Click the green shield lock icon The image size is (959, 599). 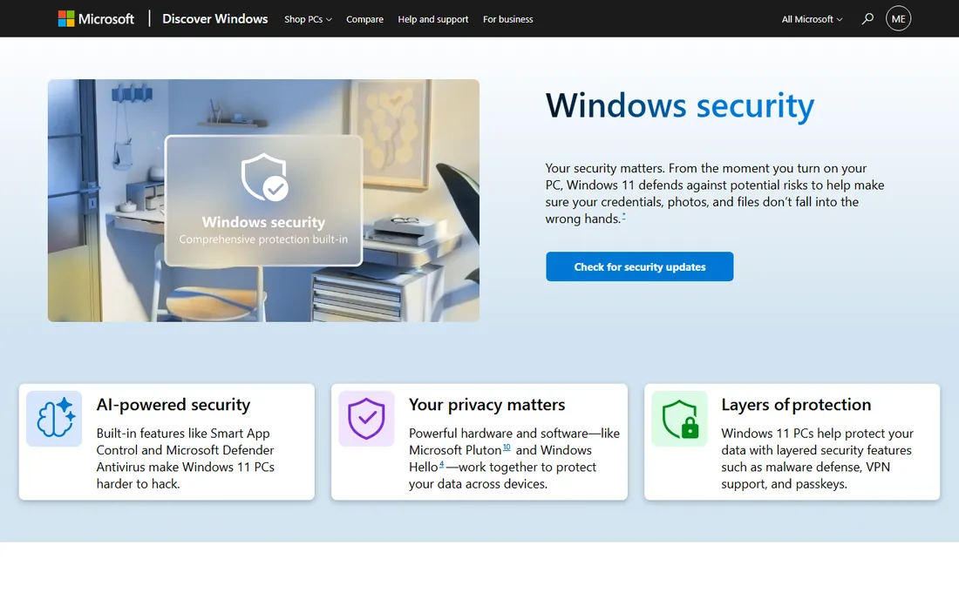pyautogui.click(x=679, y=418)
